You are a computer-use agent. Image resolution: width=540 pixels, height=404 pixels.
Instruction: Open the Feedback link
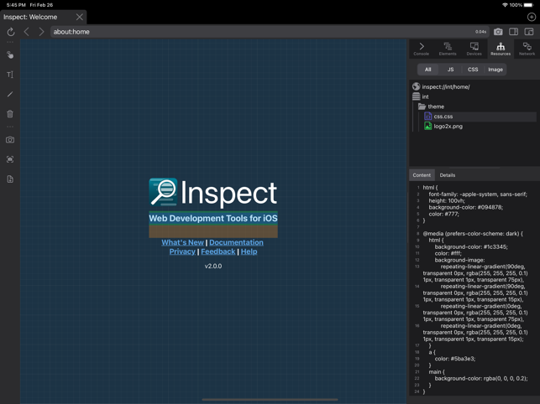click(218, 251)
